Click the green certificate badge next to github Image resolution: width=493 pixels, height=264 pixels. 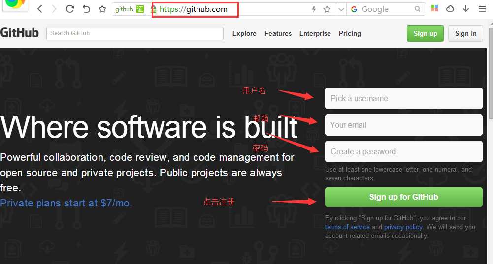click(140, 9)
